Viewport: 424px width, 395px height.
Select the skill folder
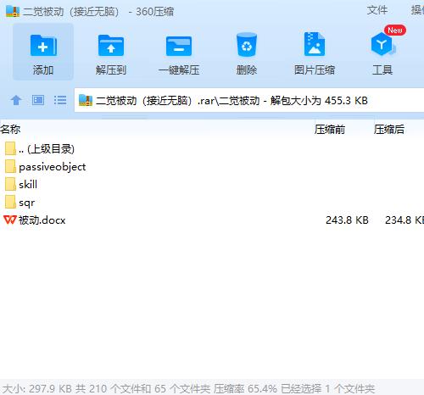[x=21, y=185]
